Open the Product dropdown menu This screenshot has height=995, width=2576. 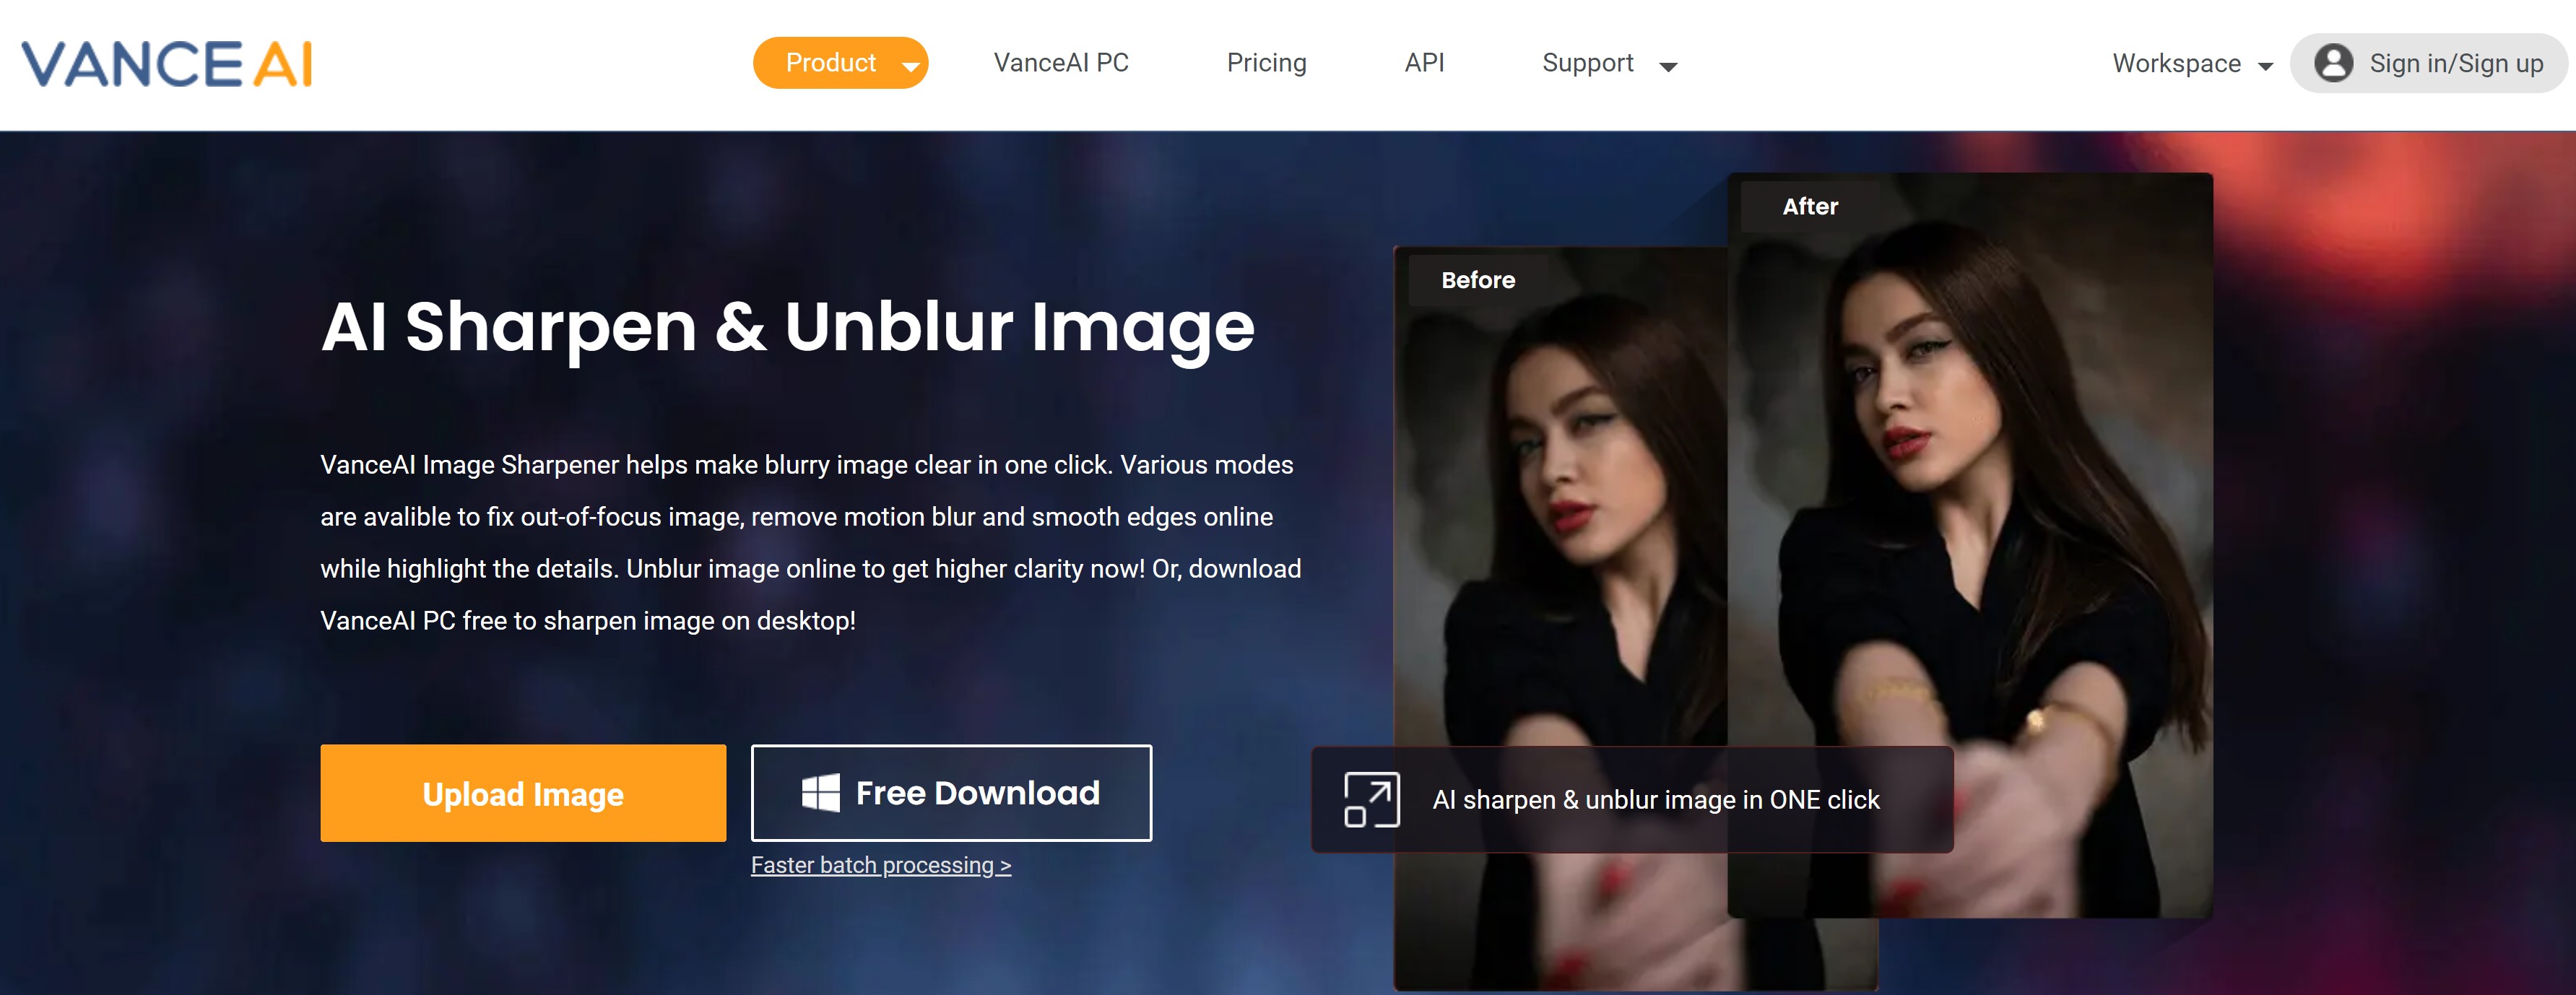(841, 62)
